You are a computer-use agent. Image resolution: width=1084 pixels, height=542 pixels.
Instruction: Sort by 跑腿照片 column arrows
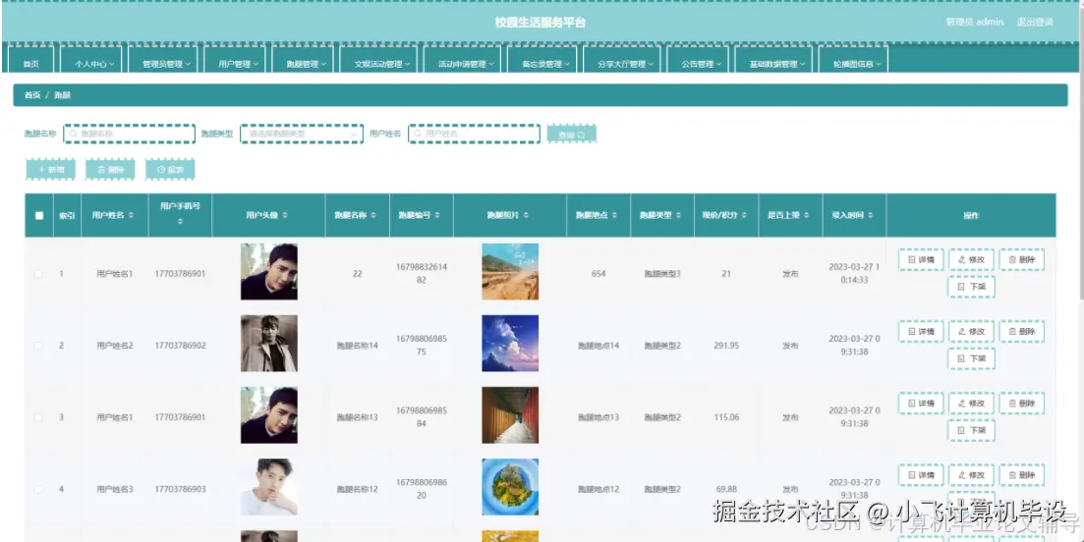pos(526,215)
